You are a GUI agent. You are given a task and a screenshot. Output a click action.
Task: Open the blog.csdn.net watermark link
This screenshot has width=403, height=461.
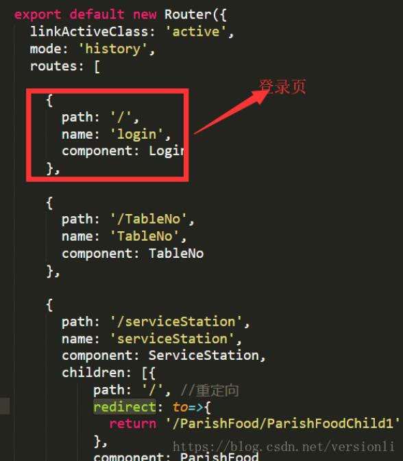283,447
